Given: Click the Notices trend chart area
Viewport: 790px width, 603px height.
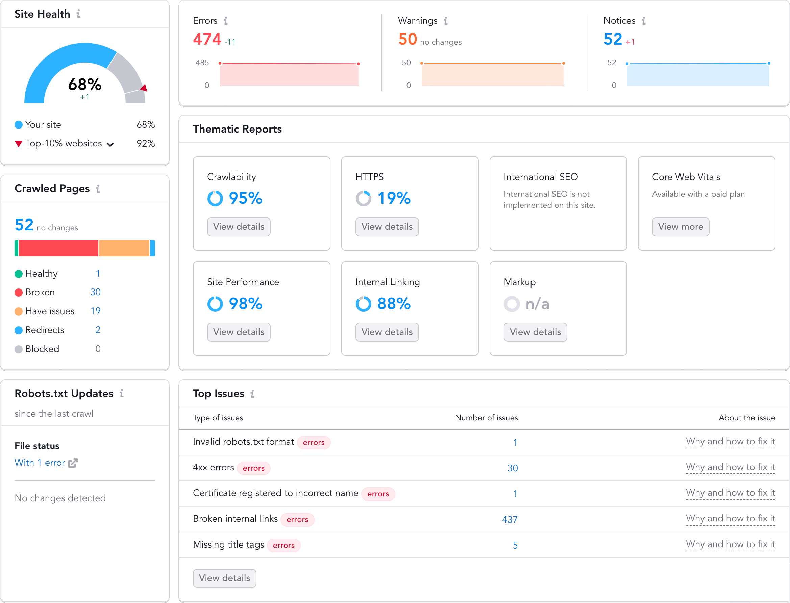Looking at the screenshot, I should pyautogui.click(x=698, y=74).
